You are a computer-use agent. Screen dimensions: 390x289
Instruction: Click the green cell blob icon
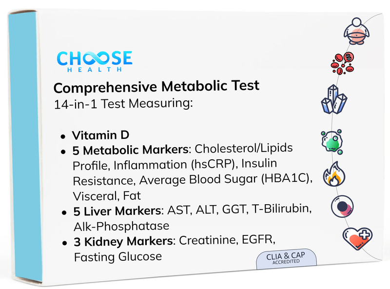pos(333,142)
